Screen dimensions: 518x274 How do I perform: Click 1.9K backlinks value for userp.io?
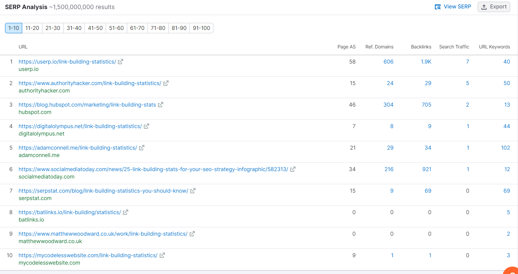coord(426,62)
